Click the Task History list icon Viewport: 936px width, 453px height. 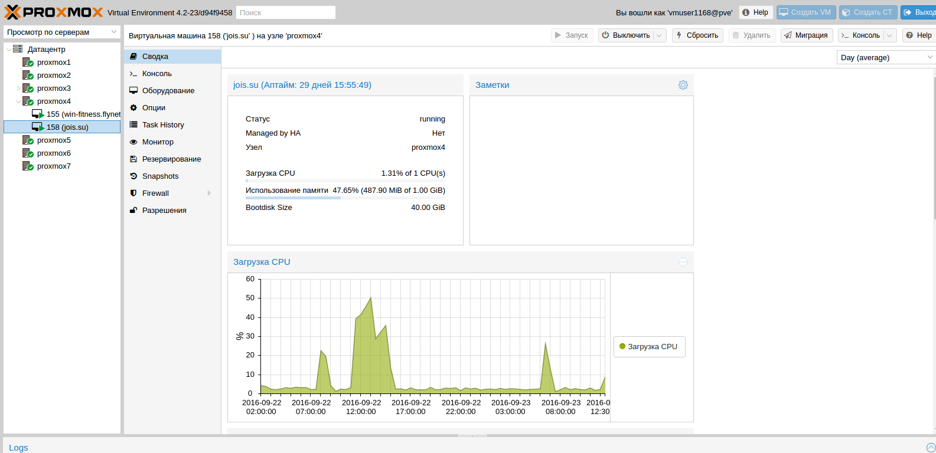pos(133,125)
